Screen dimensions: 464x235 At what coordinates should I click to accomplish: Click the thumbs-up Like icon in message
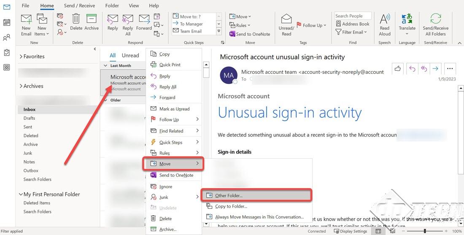click(397, 69)
